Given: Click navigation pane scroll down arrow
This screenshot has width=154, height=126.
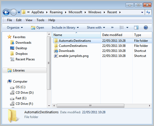Looking at the screenshot, I should click(49, 106).
